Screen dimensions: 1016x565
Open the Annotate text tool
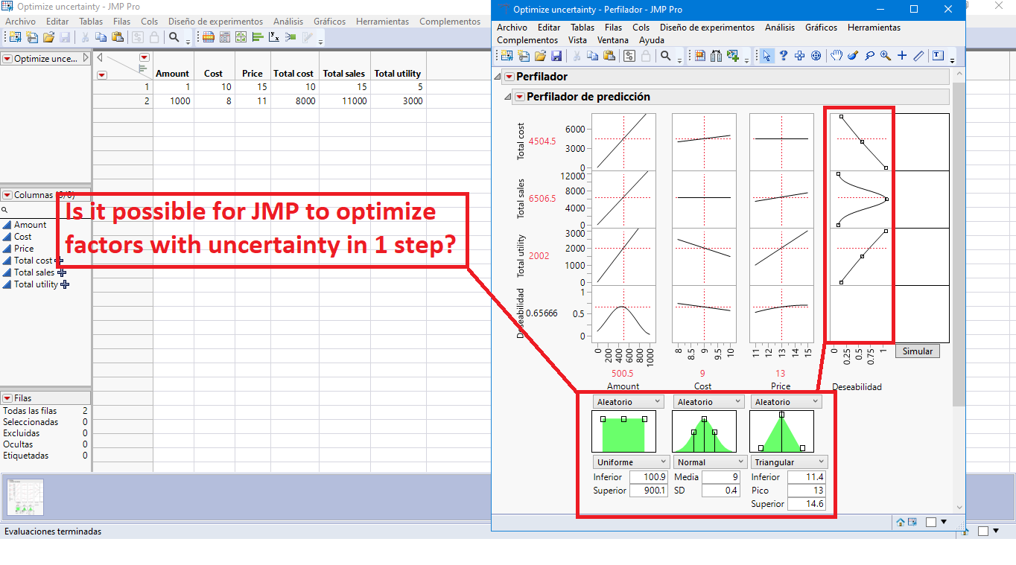pos(937,56)
